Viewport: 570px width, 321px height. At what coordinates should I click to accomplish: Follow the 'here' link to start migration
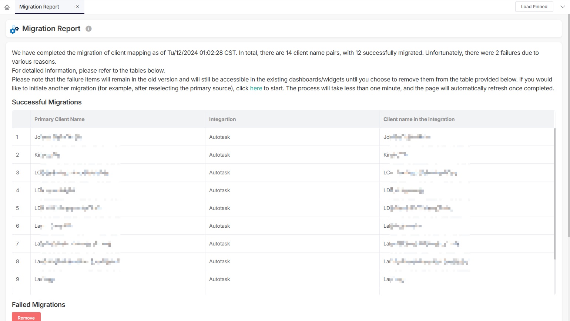point(256,88)
